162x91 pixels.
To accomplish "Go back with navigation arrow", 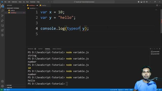I will (x=49, y=2).
